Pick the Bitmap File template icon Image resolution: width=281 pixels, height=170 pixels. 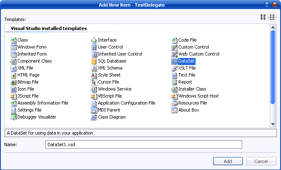click(x=14, y=82)
